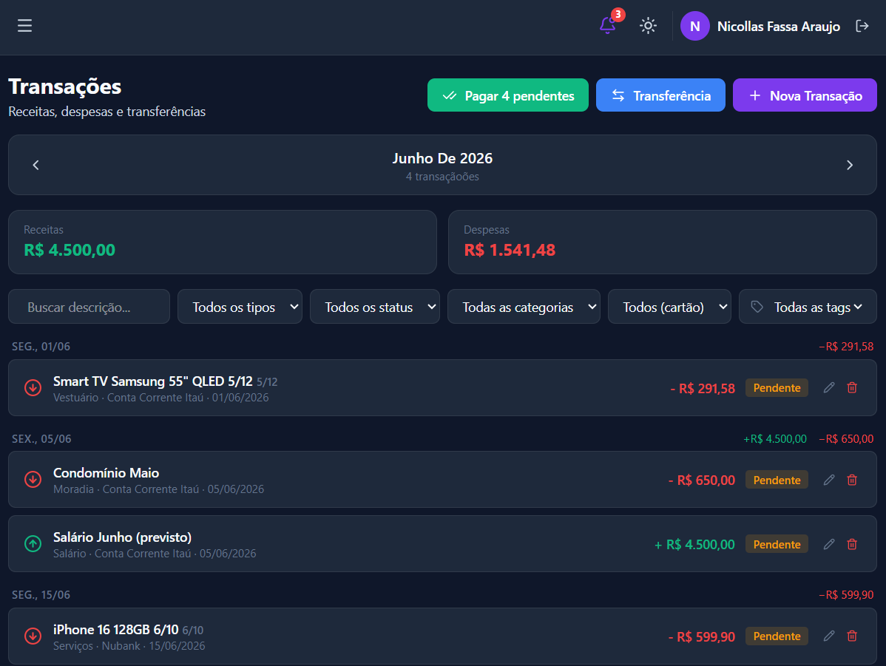Click daily total +R$ 4.500,00 for 05/06
The height and width of the screenshot is (666, 886).
coord(774,439)
